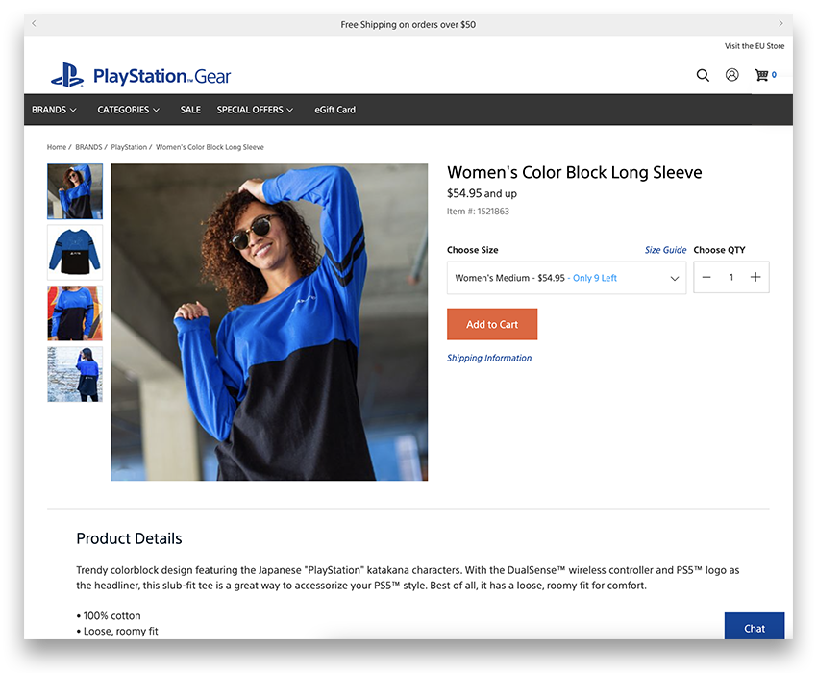Open the SALE menu item
Image resolution: width=817 pixels, height=673 pixels.
(190, 110)
